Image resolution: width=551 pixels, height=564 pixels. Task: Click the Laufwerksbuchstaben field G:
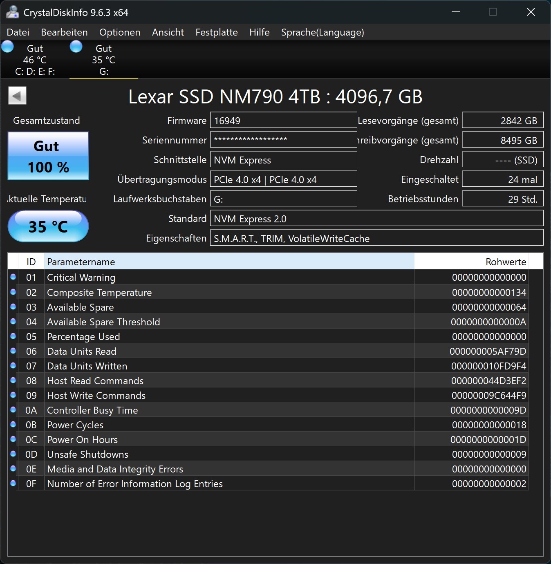click(x=284, y=199)
